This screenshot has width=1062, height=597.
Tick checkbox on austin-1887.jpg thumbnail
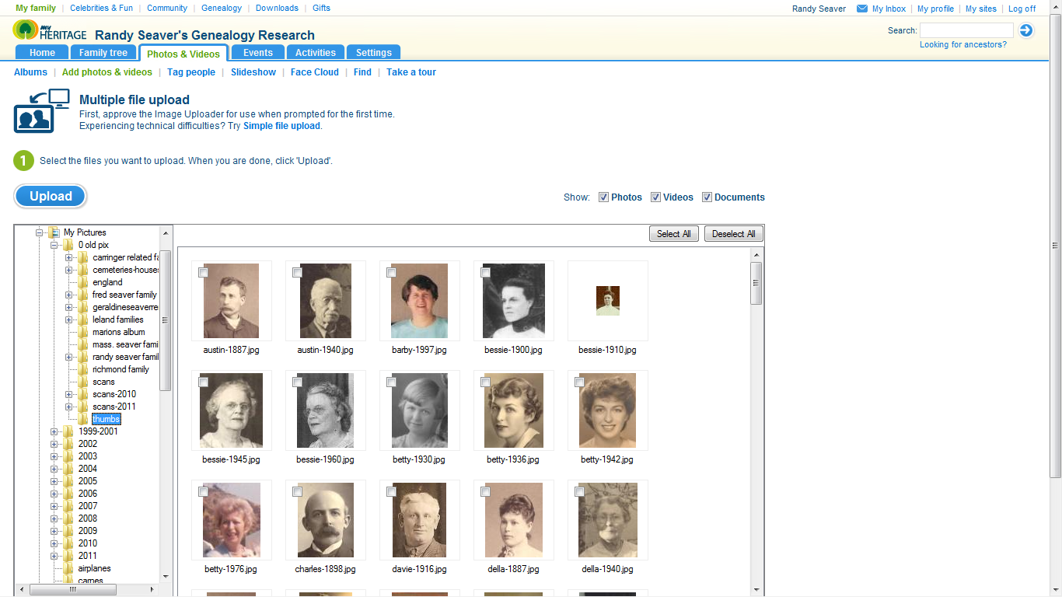point(203,273)
